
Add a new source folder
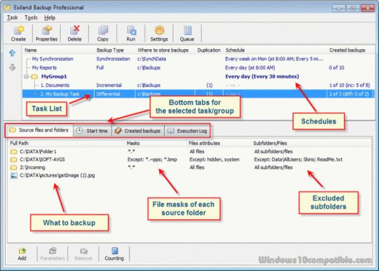pyautogui.click(x=22, y=253)
